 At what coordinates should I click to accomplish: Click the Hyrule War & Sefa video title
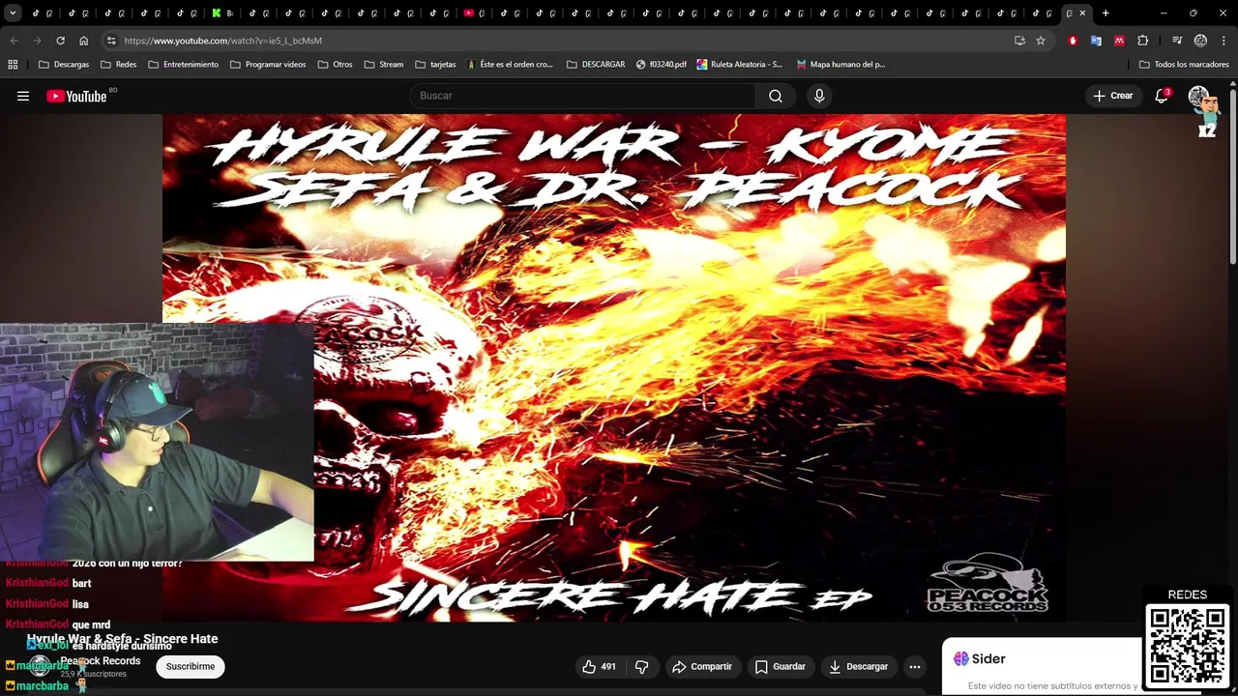[122, 639]
